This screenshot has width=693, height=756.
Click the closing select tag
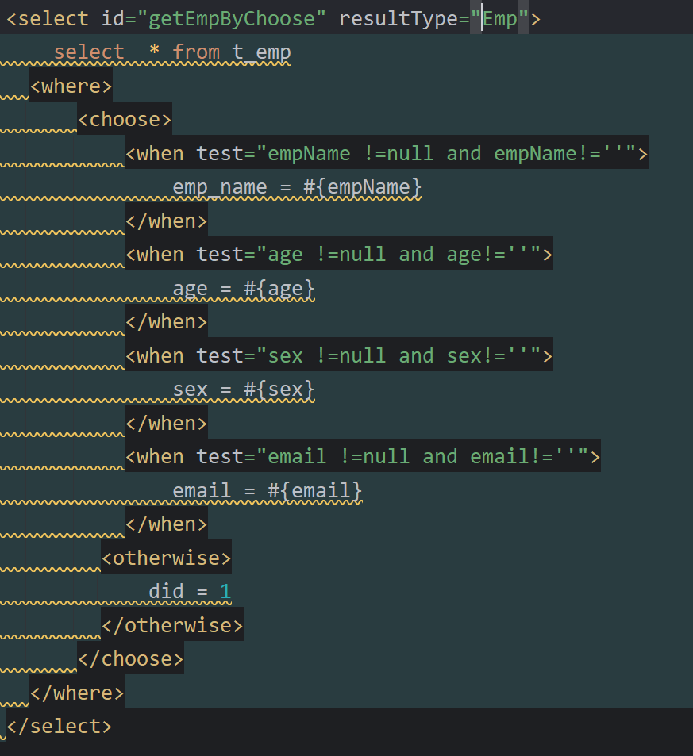click(59, 726)
